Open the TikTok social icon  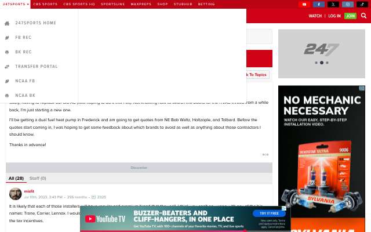[362, 4]
